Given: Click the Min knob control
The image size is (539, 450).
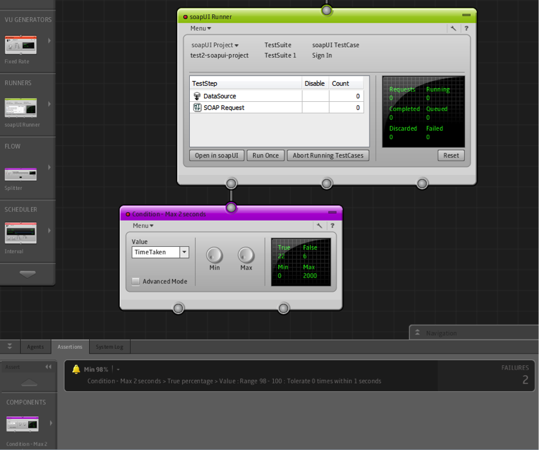Looking at the screenshot, I should point(214,255).
